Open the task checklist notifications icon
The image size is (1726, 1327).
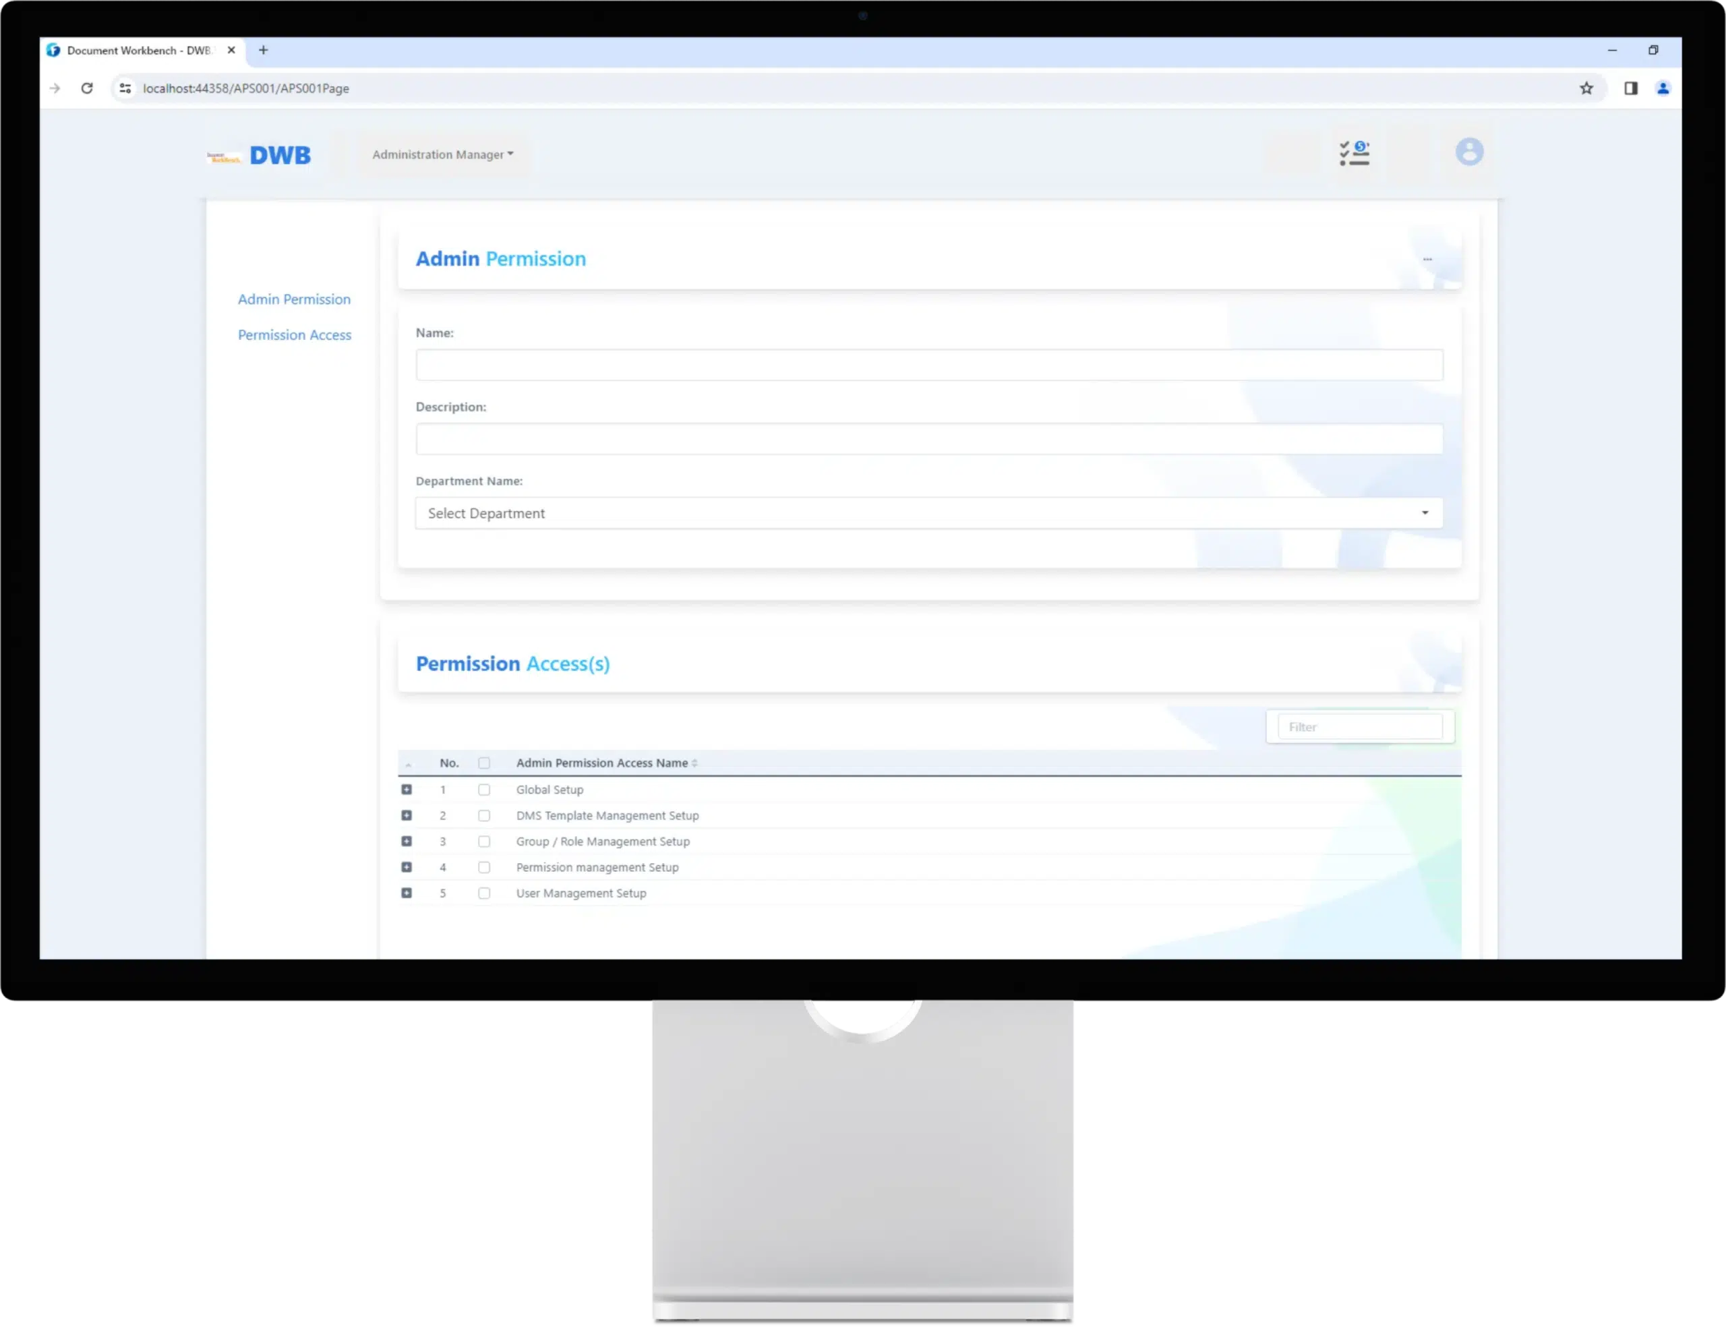[1354, 153]
